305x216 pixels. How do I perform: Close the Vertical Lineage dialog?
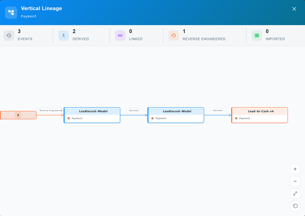coord(294,9)
